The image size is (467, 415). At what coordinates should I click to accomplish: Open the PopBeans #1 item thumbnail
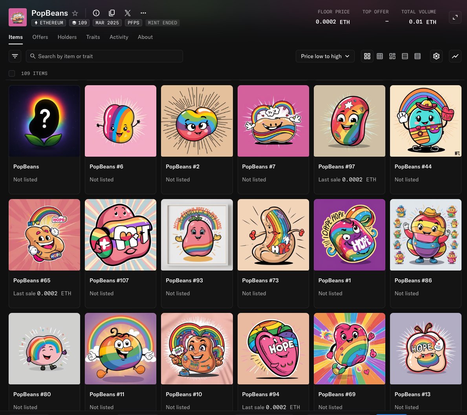coord(349,235)
